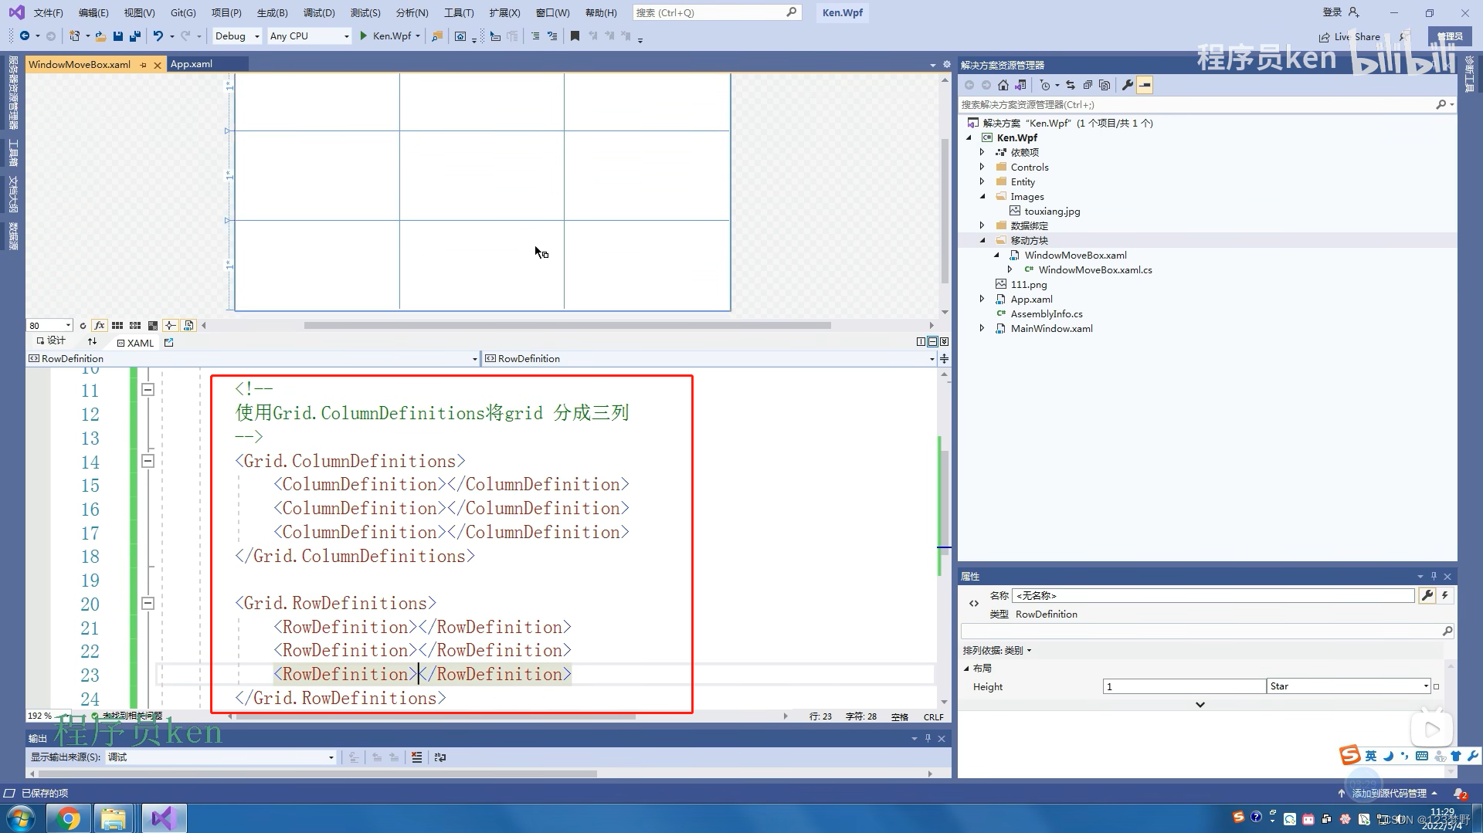Click the 搜索 (Ctrl+Q) quick launch box
Image resolution: width=1483 pixels, height=833 pixels.
point(717,12)
